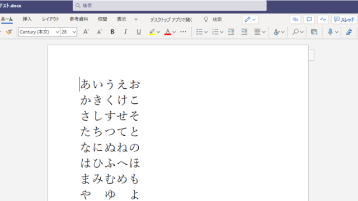The height and width of the screenshot is (201, 358).
Task: Decrease the paragraph indent
Action: click(x=231, y=32)
